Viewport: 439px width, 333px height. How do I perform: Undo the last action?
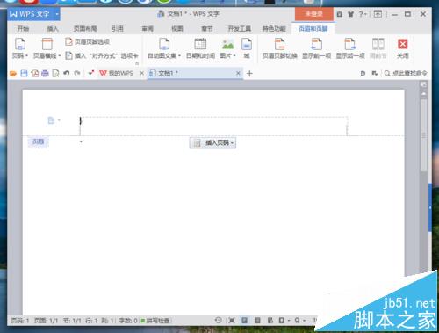point(67,73)
